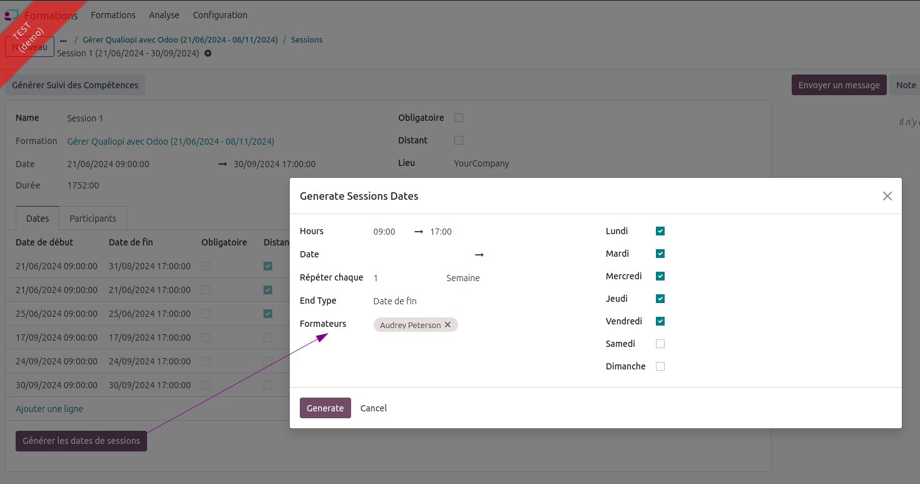Check the Dimanche checkbox
This screenshot has width=920, height=484.
pyautogui.click(x=660, y=366)
